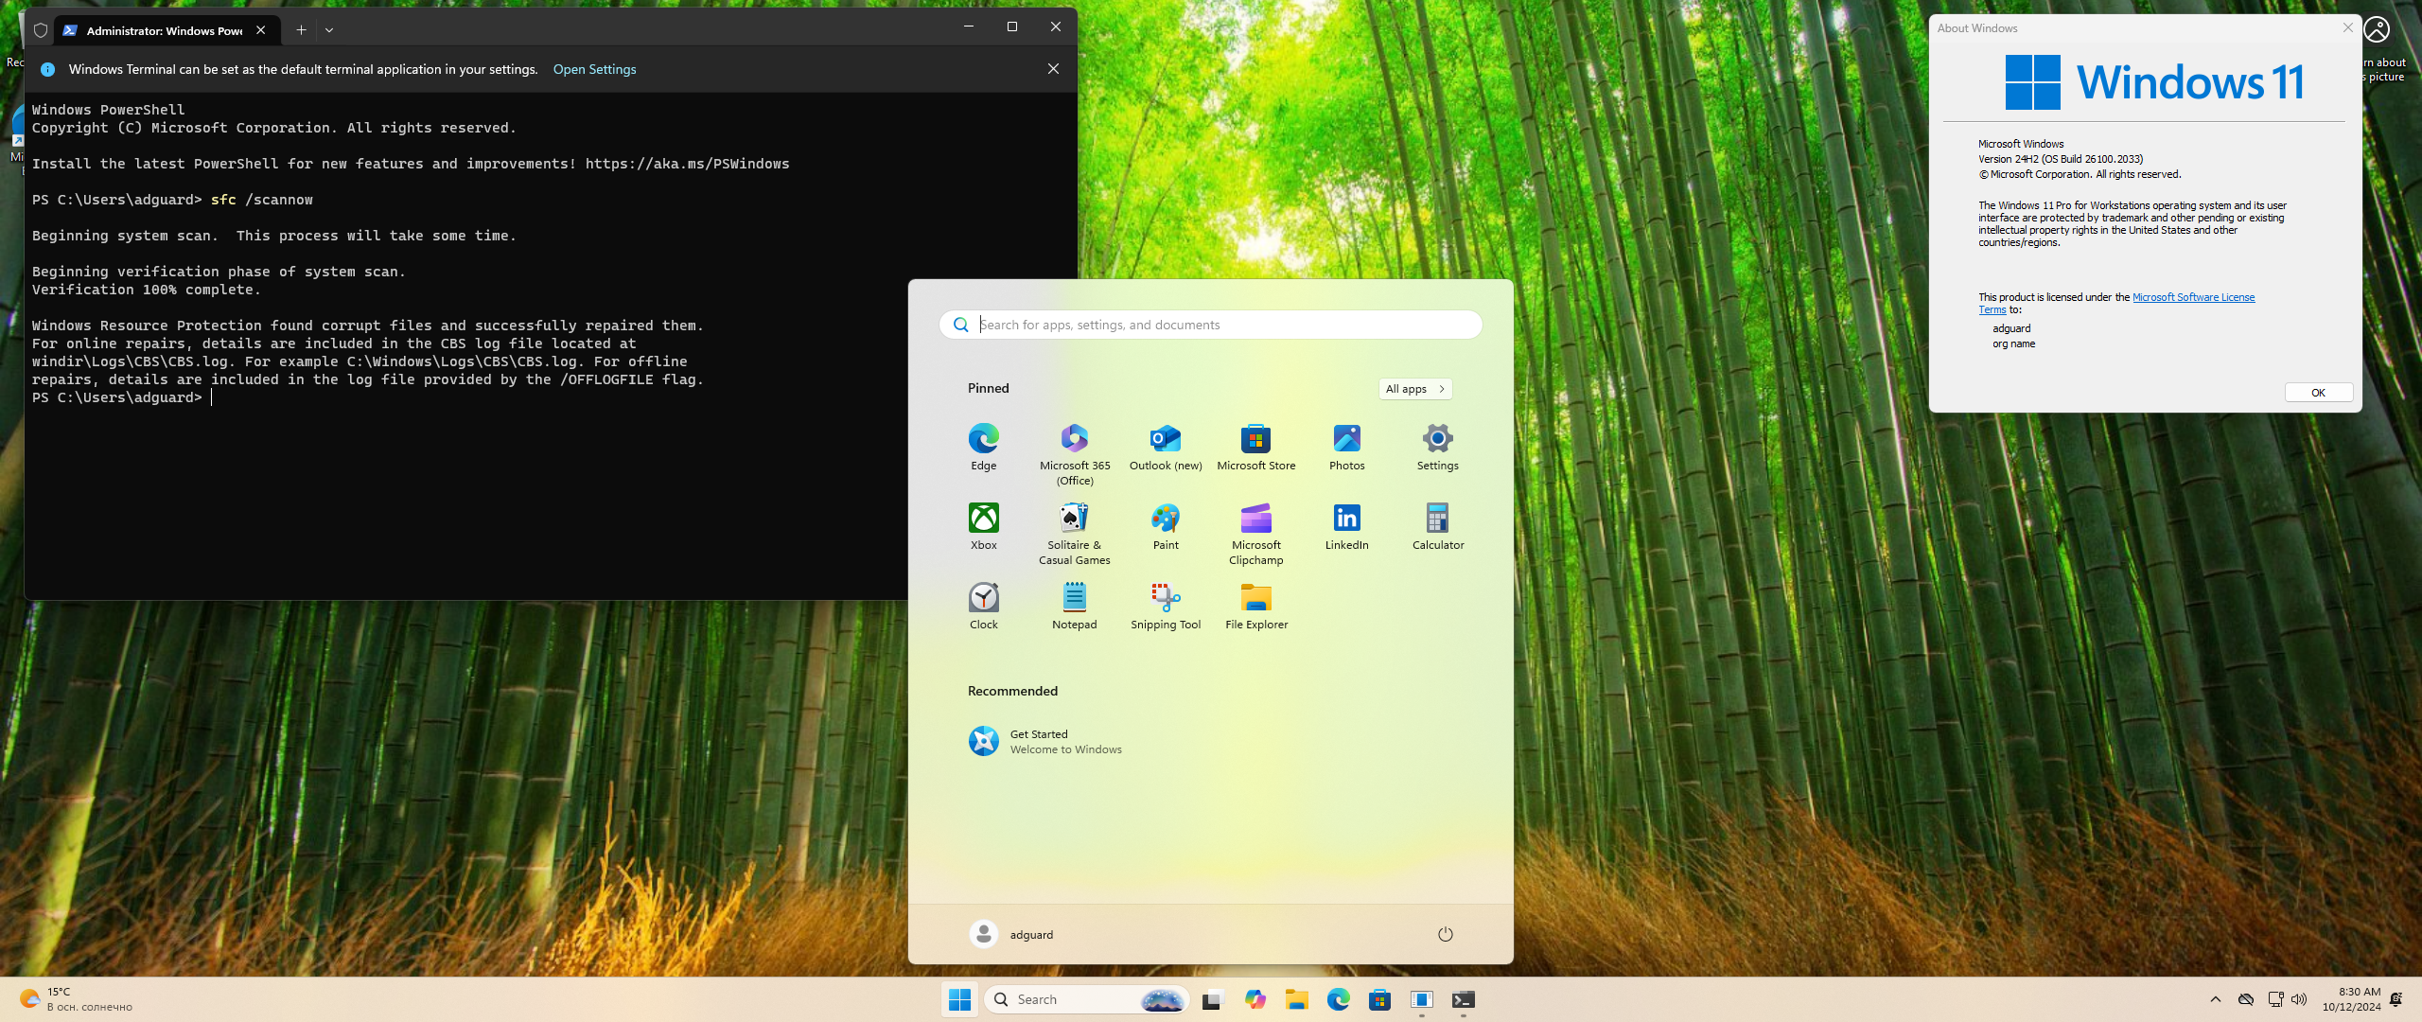This screenshot has height=1022, width=2422.
Task: Launch Photos from the Start menu
Action: pos(1347,447)
